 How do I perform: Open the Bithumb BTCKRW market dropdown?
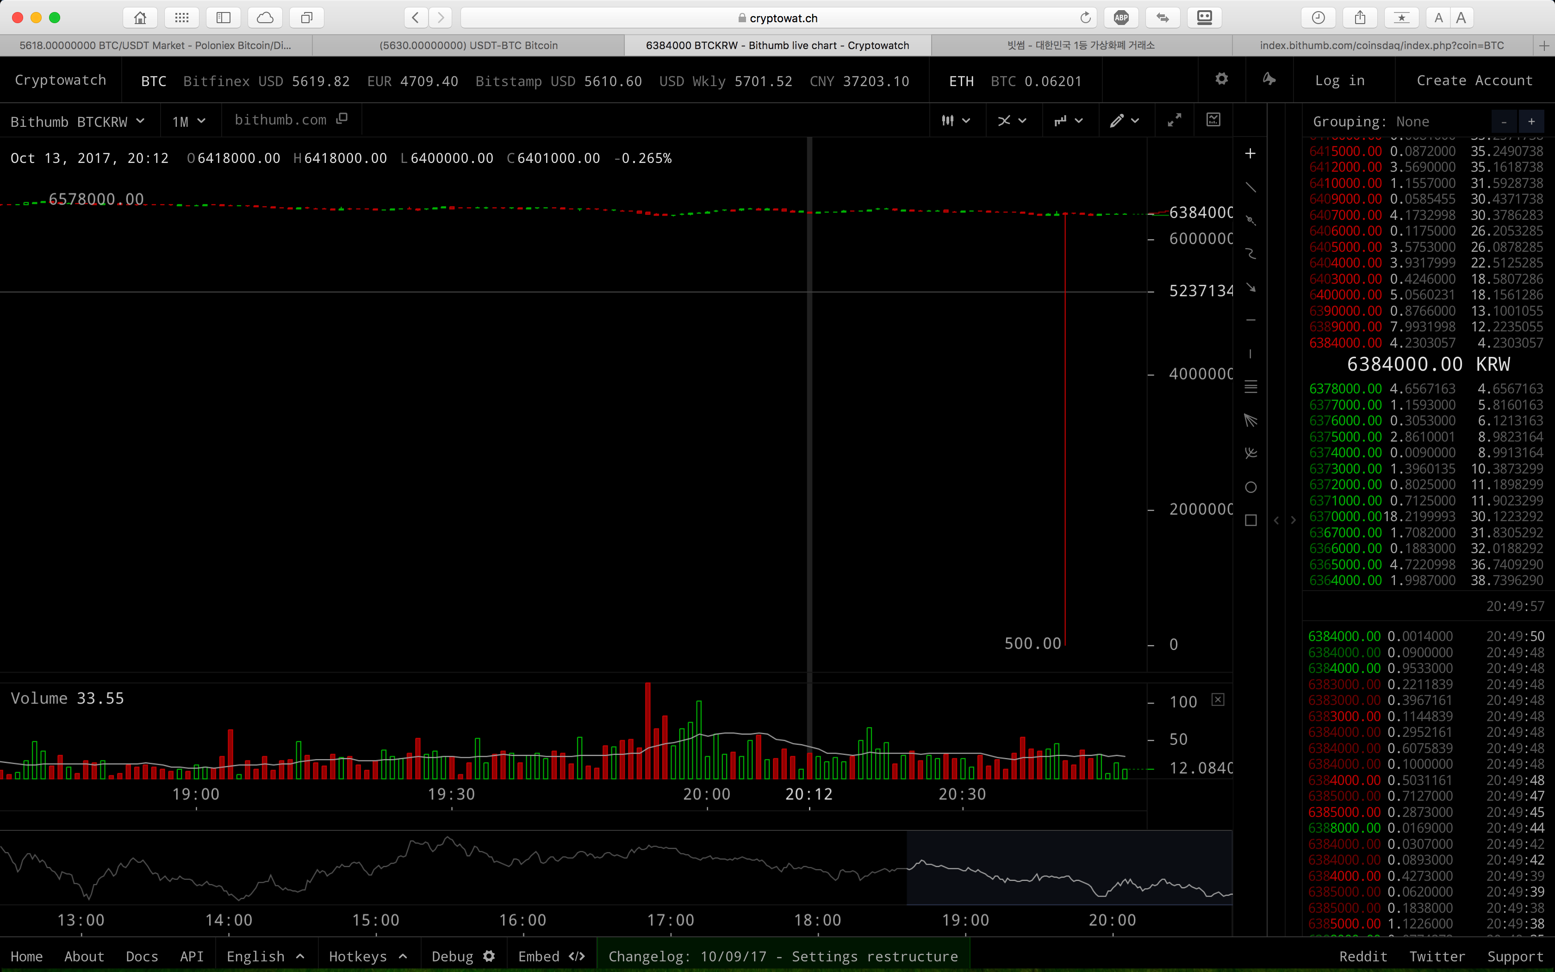pyautogui.click(x=77, y=121)
